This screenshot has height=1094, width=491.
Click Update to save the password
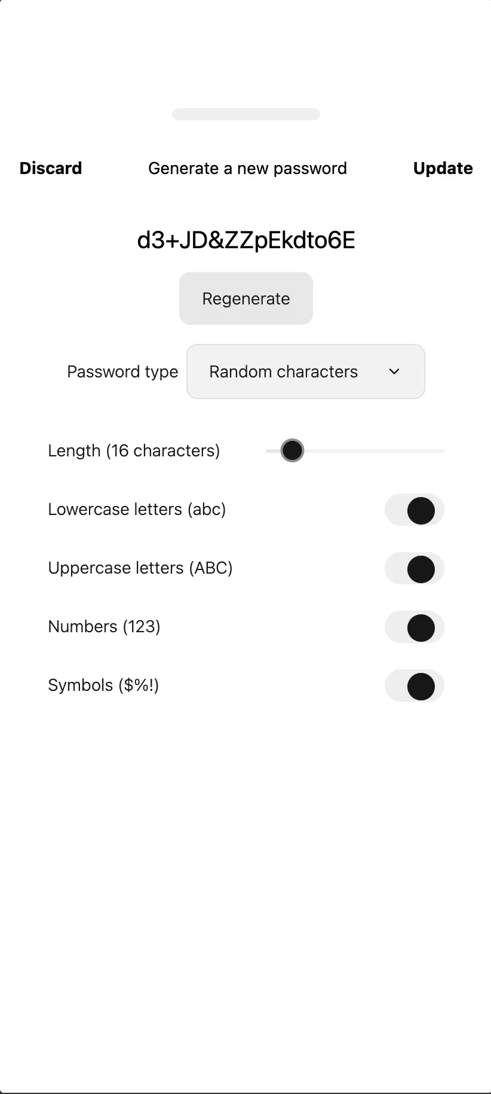(x=443, y=168)
